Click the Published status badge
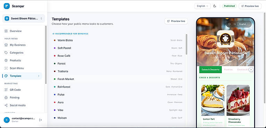This screenshot has width=266, height=128. pos(229,6)
